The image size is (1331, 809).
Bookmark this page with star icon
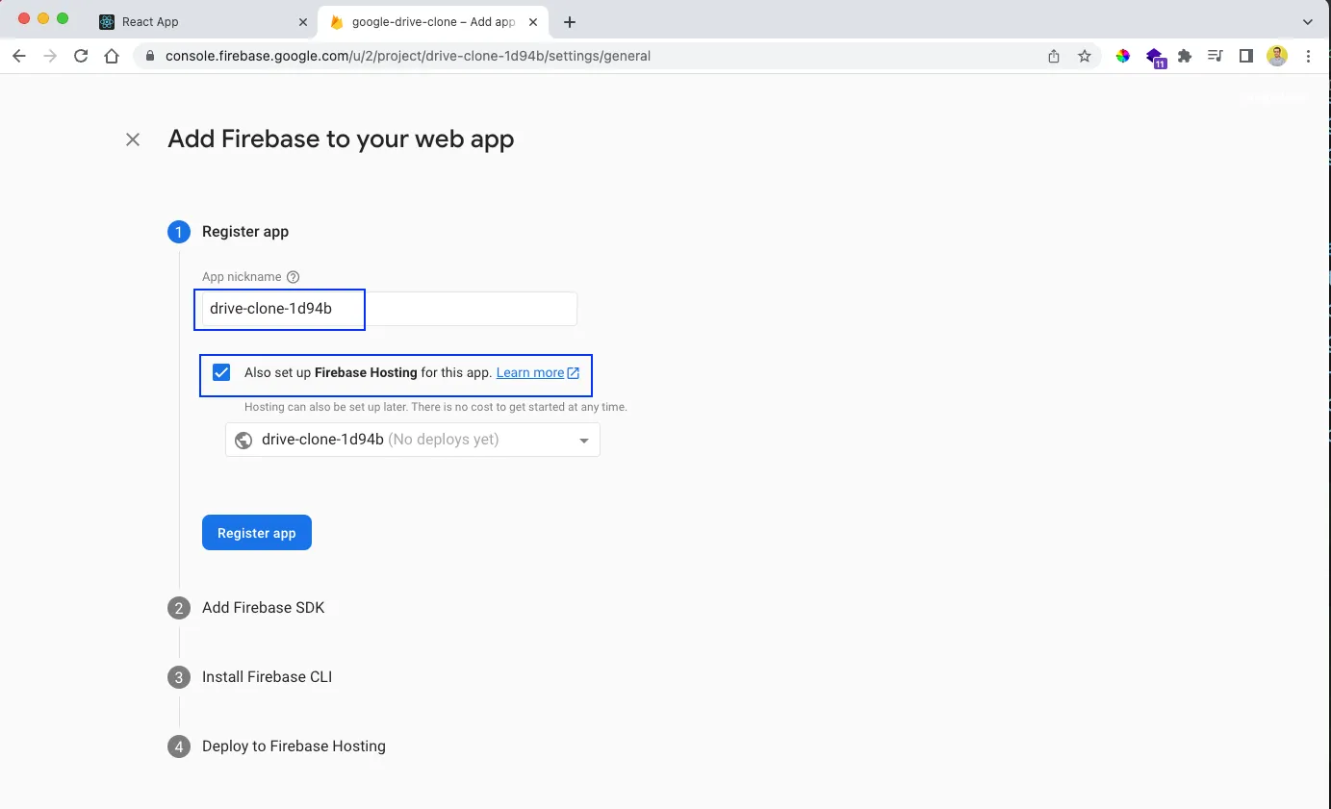click(1085, 56)
